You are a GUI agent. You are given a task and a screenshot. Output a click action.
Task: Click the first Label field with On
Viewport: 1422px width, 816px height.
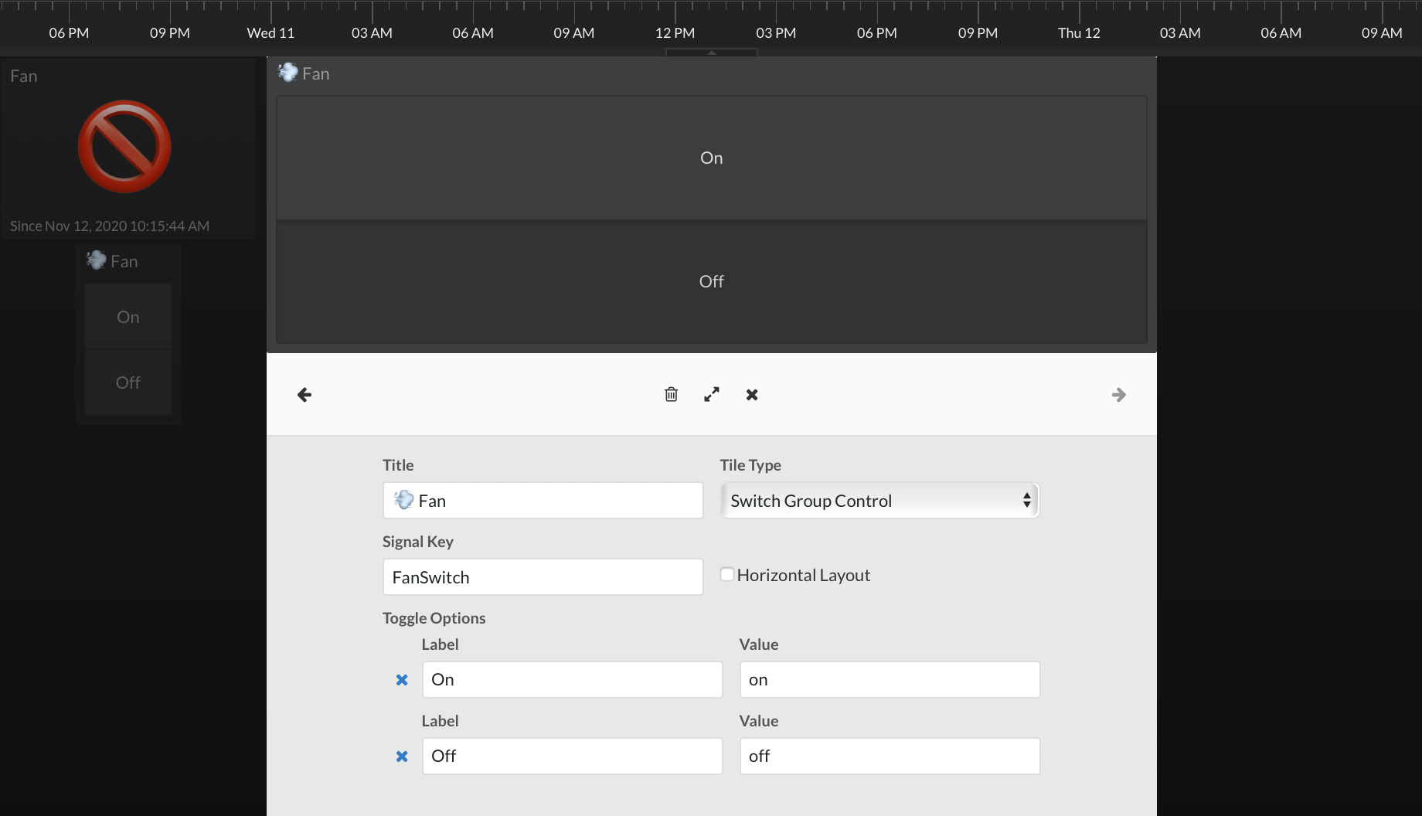pyautogui.click(x=572, y=680)
